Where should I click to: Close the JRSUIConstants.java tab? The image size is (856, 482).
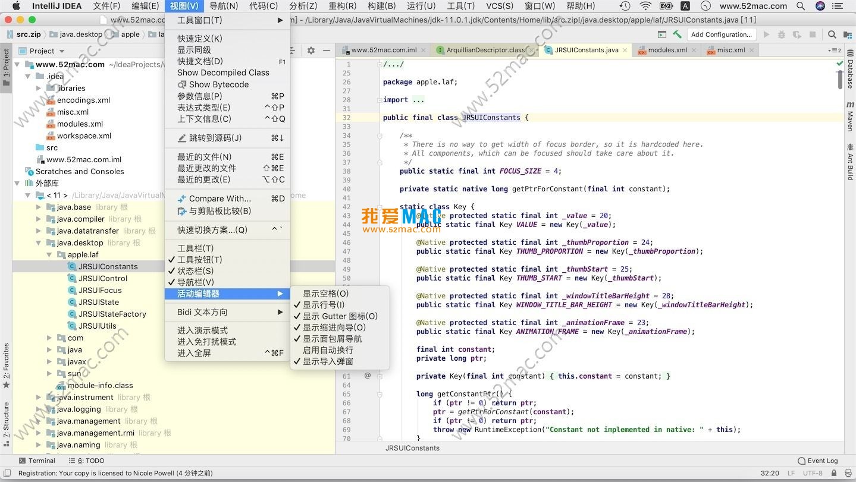click(625, 50)
